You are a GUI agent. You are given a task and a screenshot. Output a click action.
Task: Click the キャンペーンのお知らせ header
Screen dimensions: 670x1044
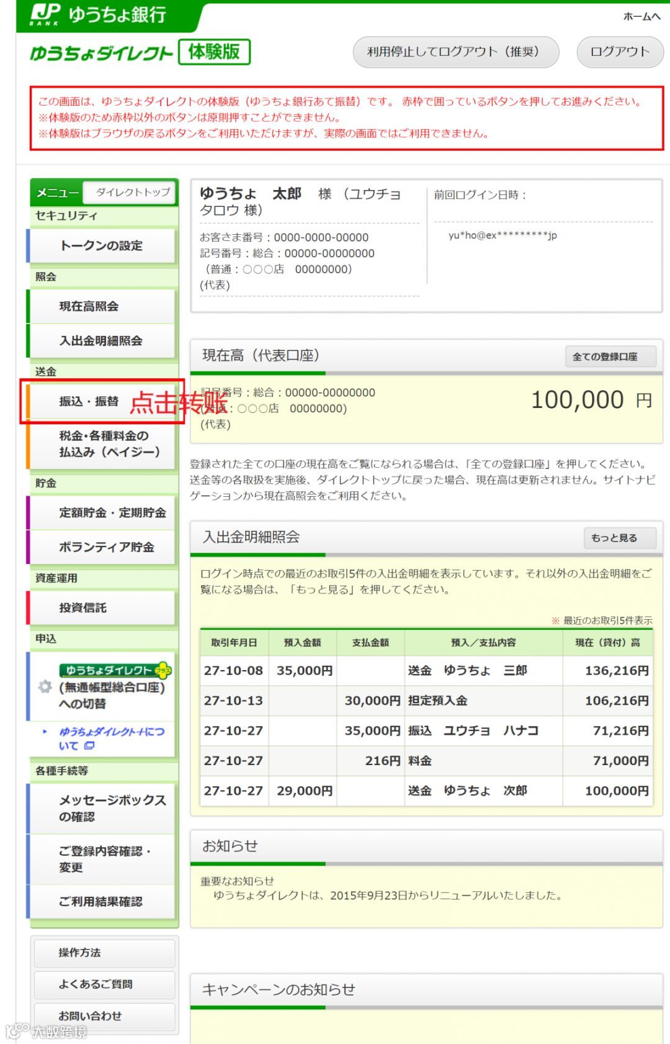coord(426,989)
